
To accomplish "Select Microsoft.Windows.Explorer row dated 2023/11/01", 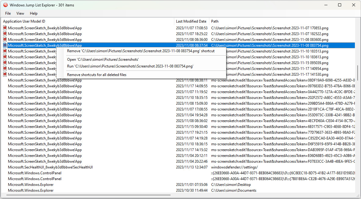I will tap(178, 184).
